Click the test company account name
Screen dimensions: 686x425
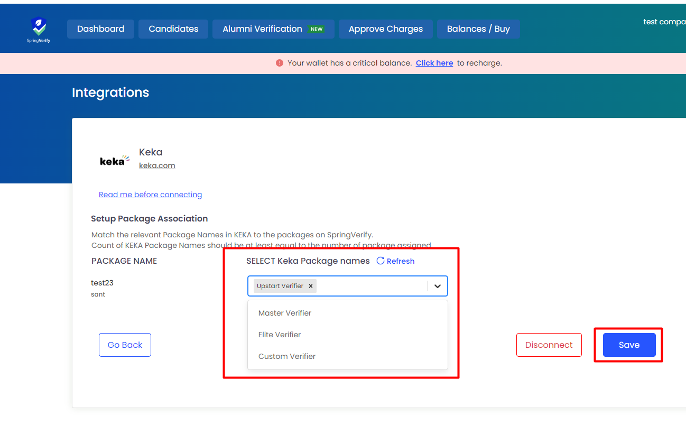[664, 22]
